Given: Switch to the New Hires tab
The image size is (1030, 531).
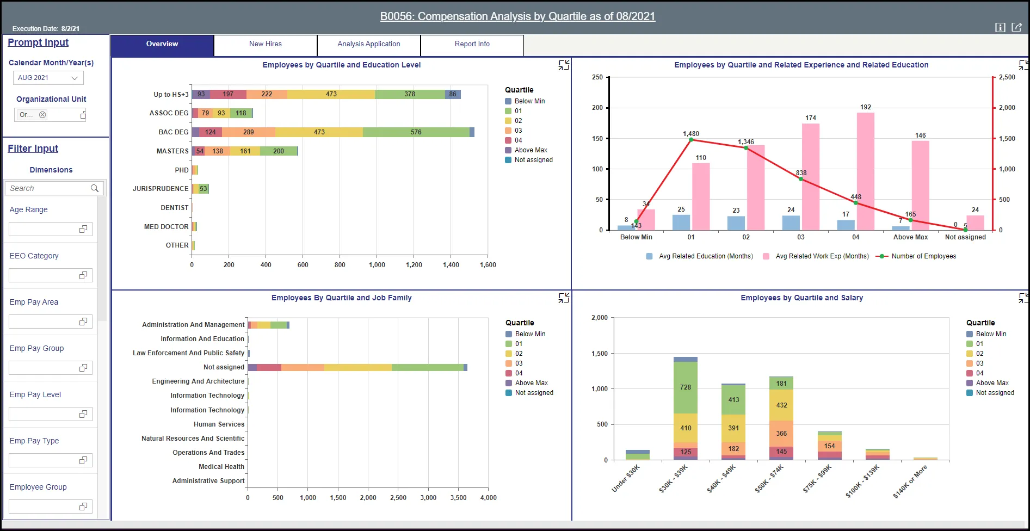Looking at the screenshot, I should (x=266, y=44).
